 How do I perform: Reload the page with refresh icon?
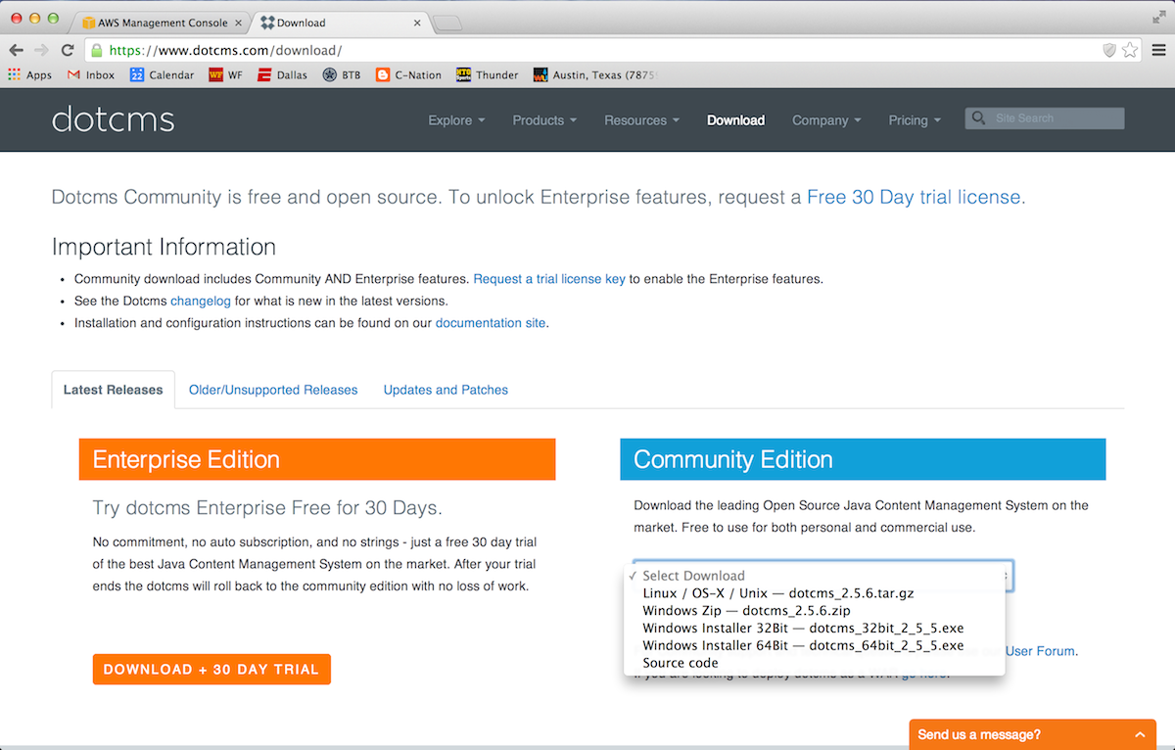[68, 50]
